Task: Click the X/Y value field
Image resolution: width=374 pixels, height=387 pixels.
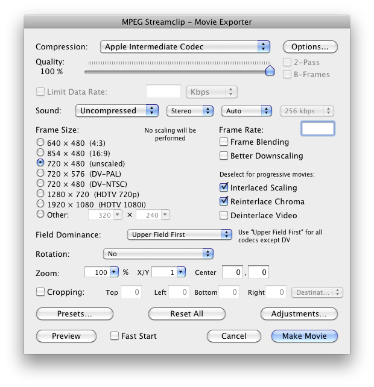Action: (165, 272)
